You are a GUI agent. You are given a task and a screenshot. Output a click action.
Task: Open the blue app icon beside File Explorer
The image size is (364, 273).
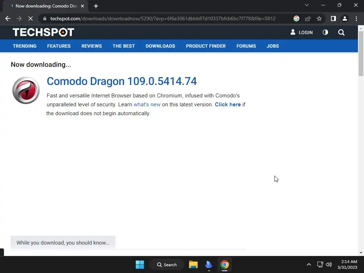click(209, 264)
